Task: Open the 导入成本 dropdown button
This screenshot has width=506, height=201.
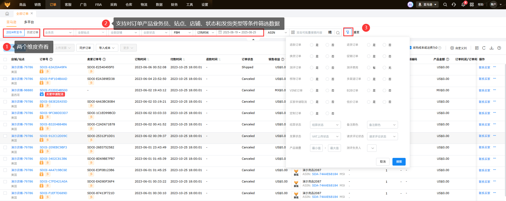Action: [107, 48]
